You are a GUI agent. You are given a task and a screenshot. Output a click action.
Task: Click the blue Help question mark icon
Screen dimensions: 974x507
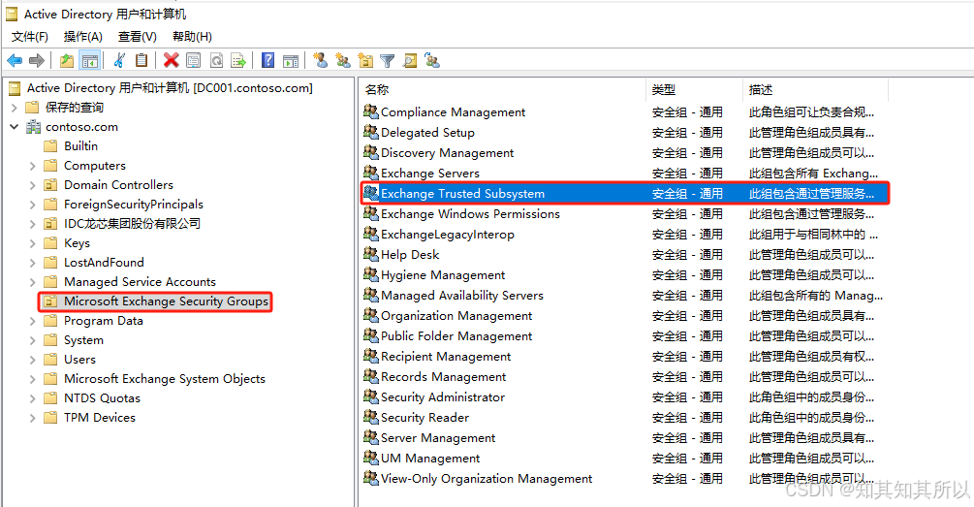[x=267, y=60]
